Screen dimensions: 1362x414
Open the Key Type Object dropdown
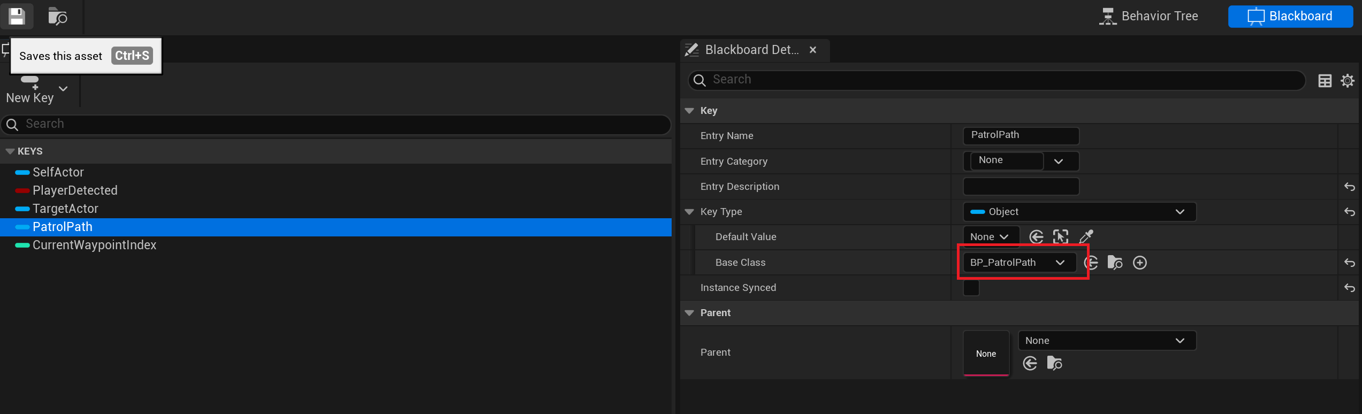[1079, 212]
